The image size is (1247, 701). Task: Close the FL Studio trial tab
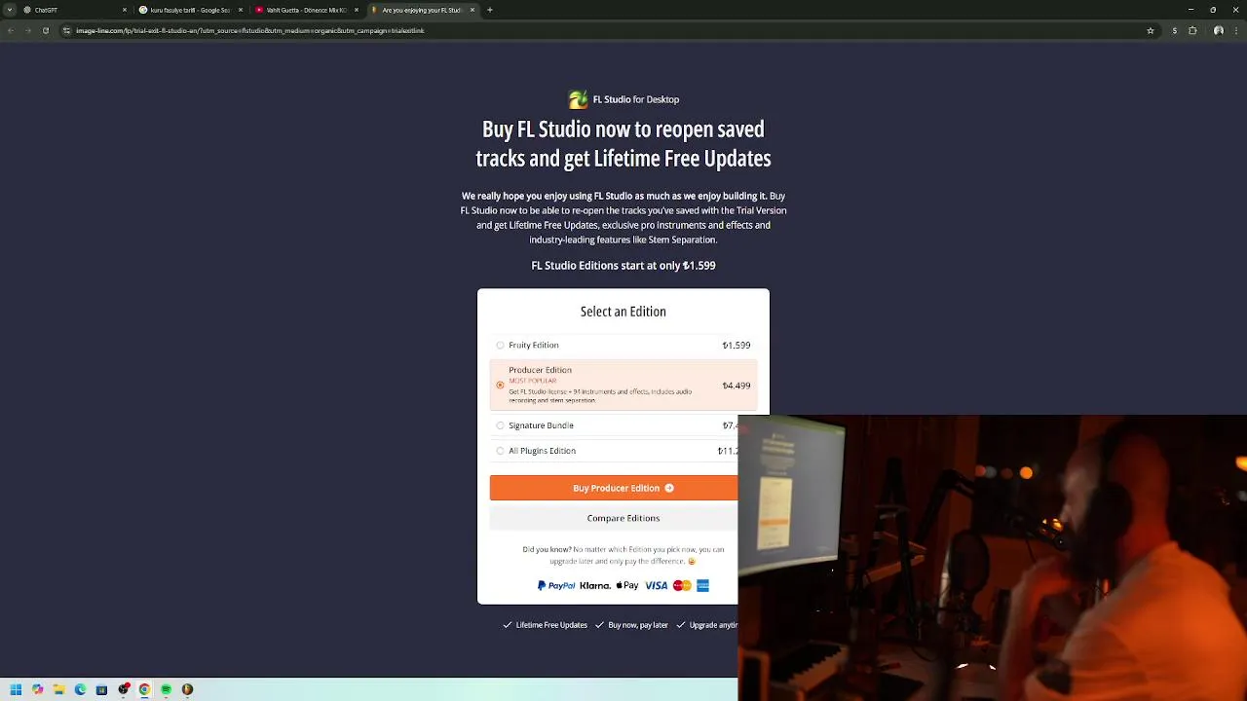[472, 10]
